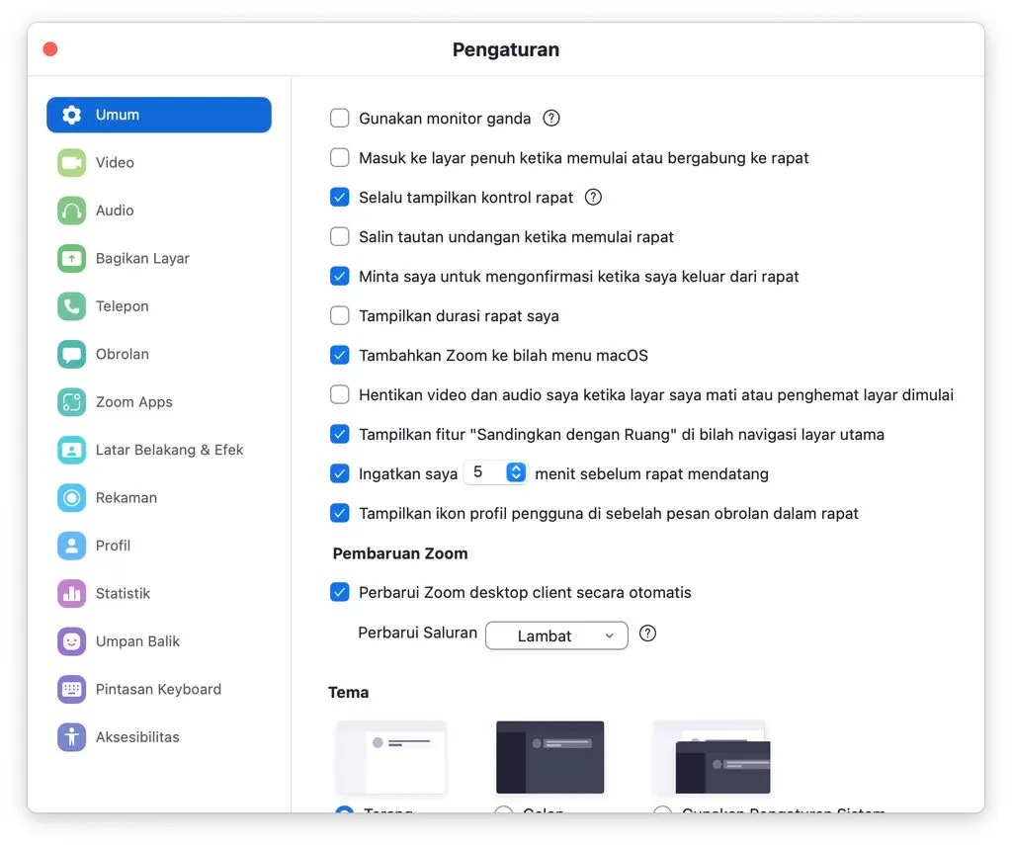Select the Audio headphones icon
1012x845 pixels.
point(71,211)
